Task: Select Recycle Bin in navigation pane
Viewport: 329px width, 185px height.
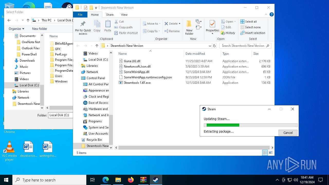Action: 94,140
